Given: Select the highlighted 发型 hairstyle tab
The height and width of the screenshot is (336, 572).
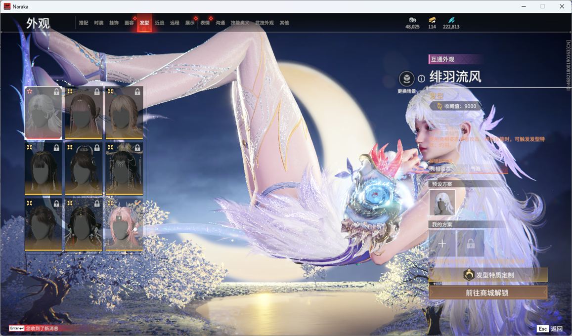Looking at the screenshot, I should tap(144, 23).
